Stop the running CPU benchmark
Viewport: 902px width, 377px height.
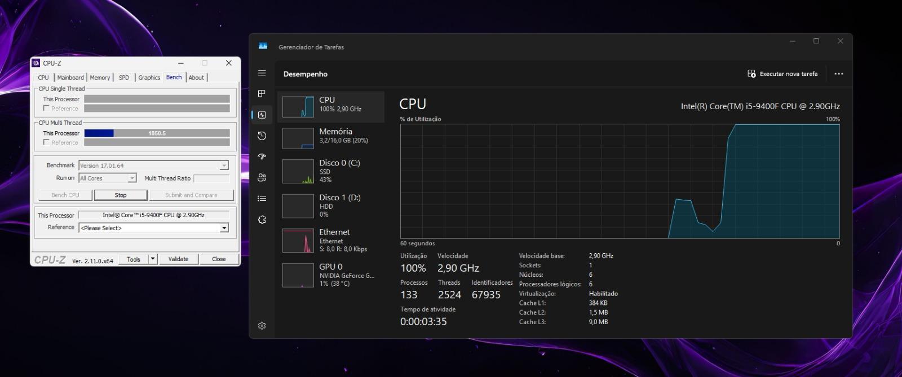[121, 195]
